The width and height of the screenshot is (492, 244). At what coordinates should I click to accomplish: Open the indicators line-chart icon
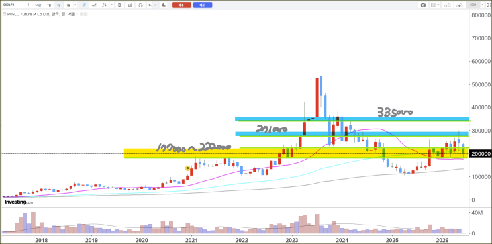(94, 5)
